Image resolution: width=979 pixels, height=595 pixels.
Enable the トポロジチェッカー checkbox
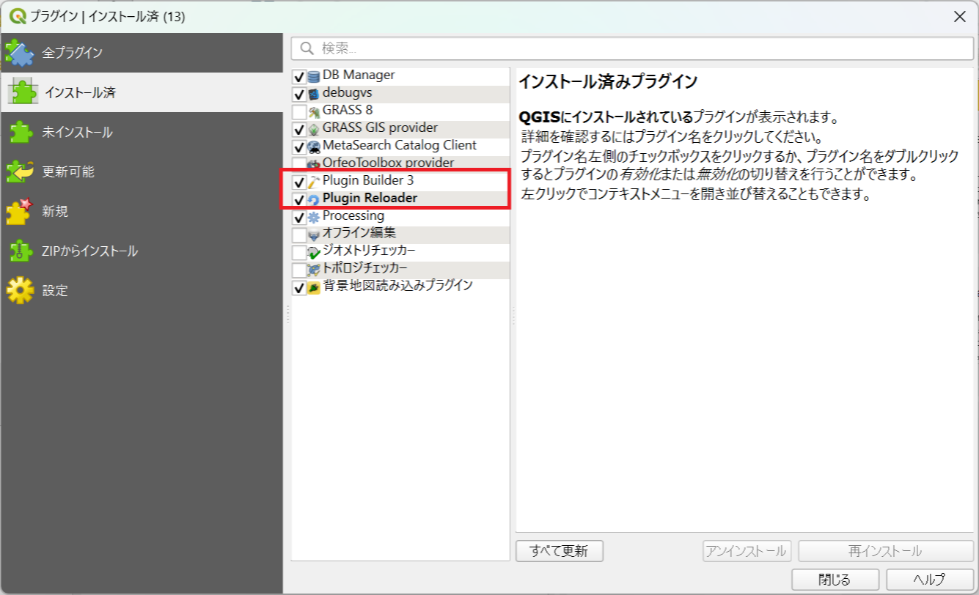299,270
